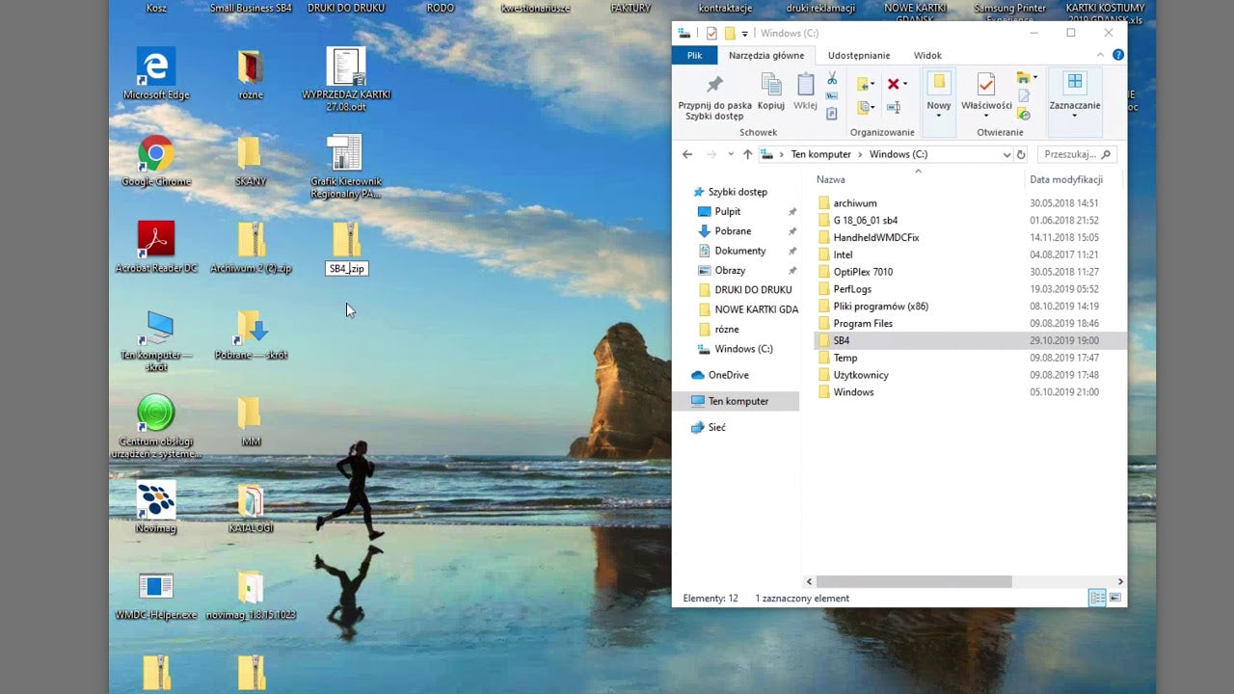Select the Google Chrome desktop icon
The height and width of the screenshot is (694, 1234).
point(156,160)
